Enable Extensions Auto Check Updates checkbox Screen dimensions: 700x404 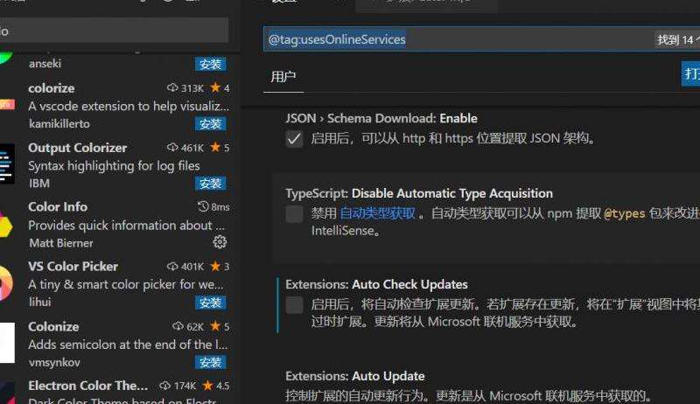pyautogui.click(x=294, y=305)
